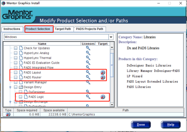Click the target type icon in path table
The width and height of the screenshot is (187, 132).
(x=8, y=114)
